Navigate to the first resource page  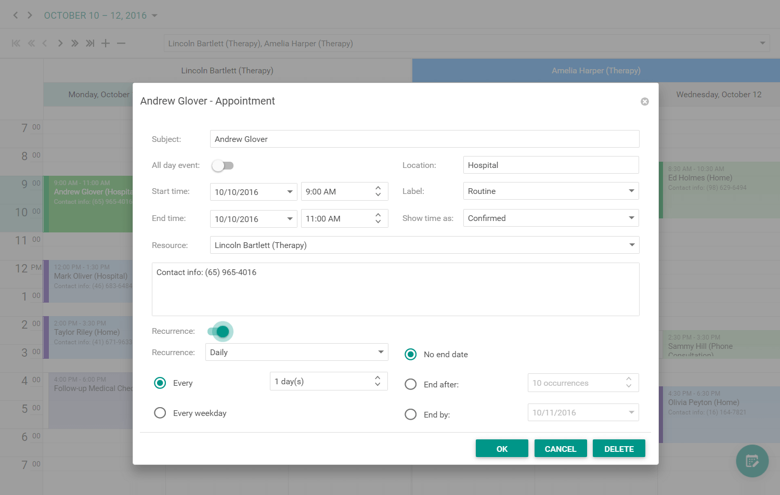click(x=16, y=43)
